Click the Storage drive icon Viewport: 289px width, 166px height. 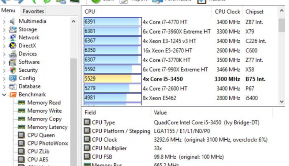(x=12, y=30)
